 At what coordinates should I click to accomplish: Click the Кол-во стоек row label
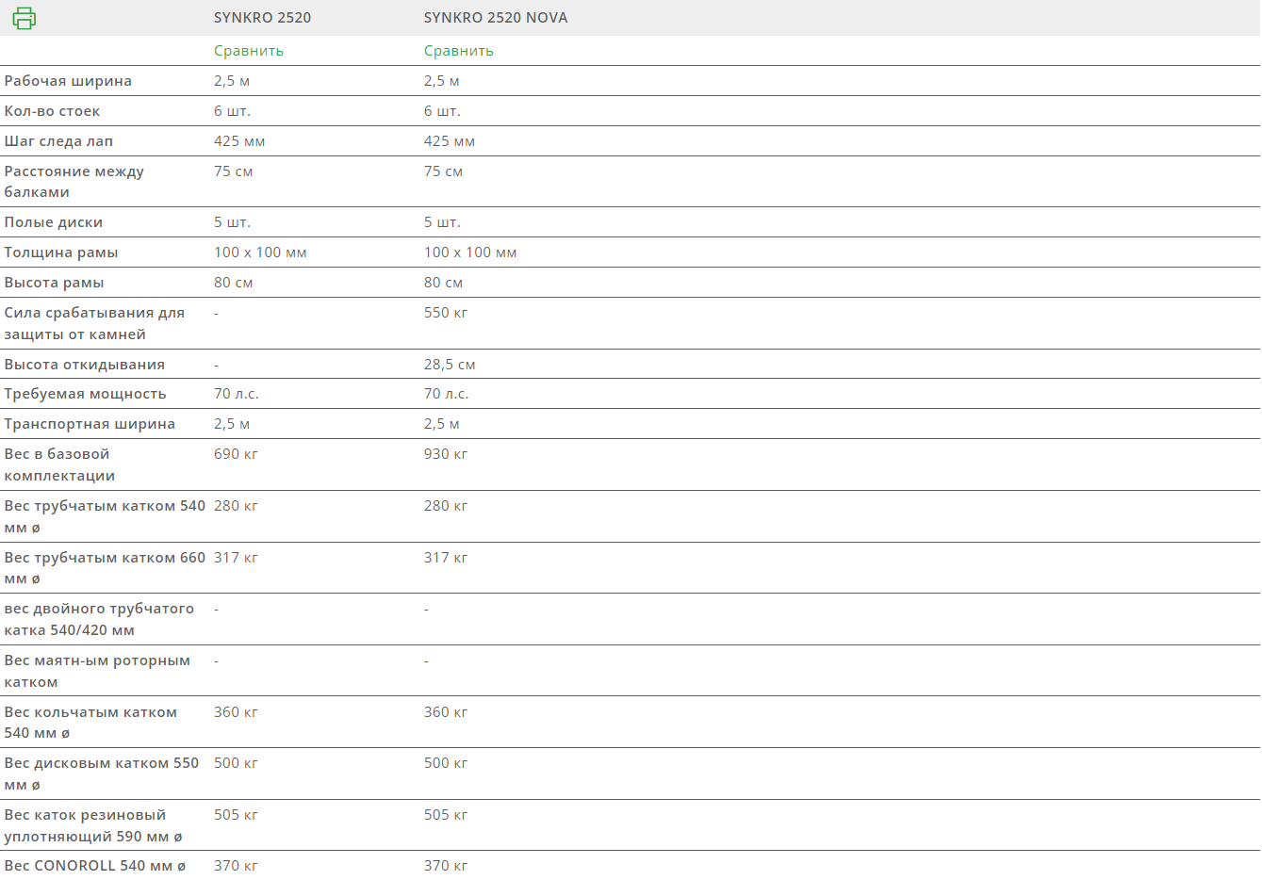coord(52,111)
